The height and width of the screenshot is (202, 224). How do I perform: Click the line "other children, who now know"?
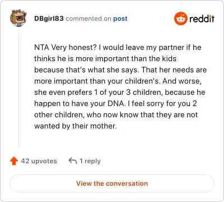(x=116, y=114)
